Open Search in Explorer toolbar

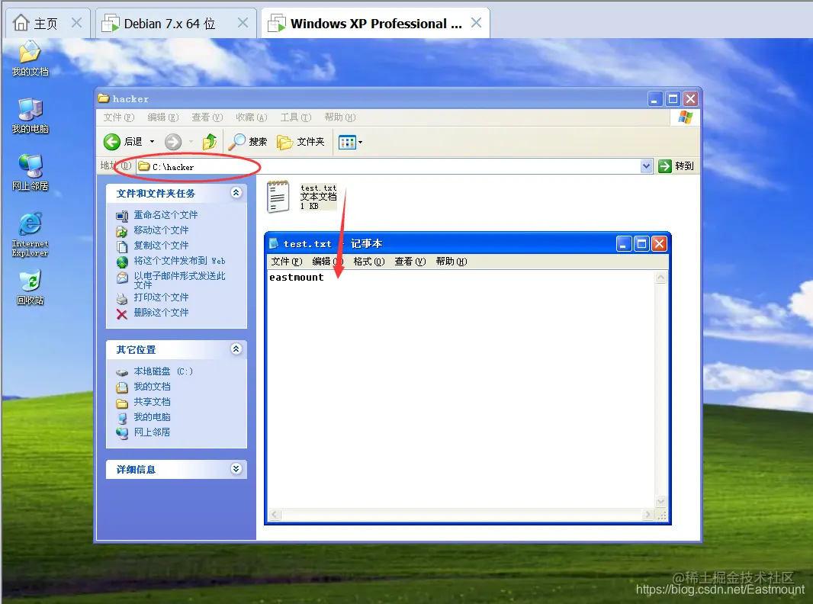point(248,142)
